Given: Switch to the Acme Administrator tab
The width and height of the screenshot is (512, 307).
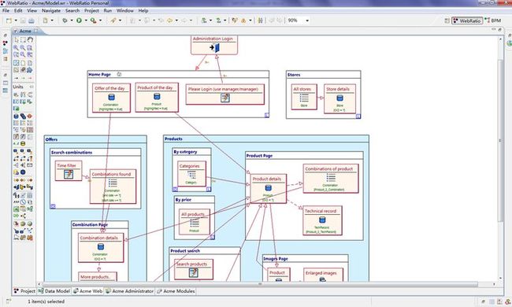Looking at the screenshot, I should (x=129, y=291).
